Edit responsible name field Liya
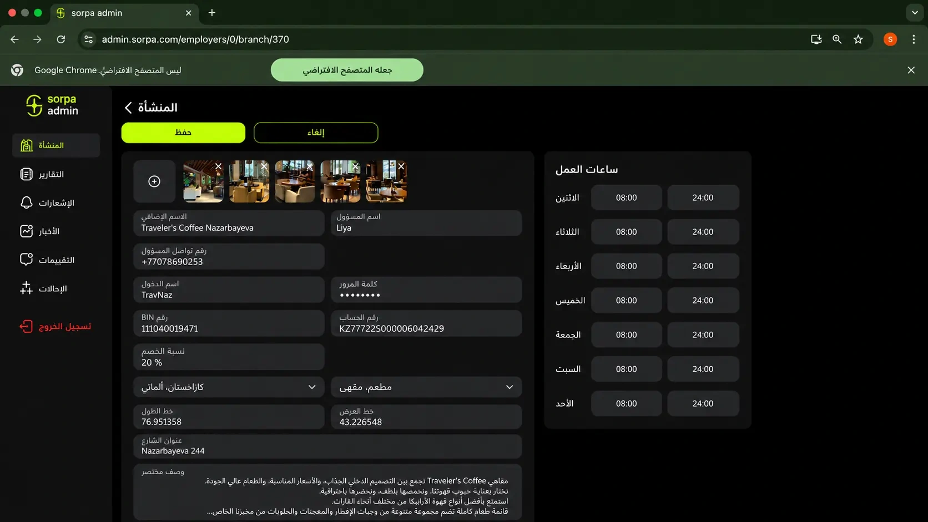 pos(426,223)
